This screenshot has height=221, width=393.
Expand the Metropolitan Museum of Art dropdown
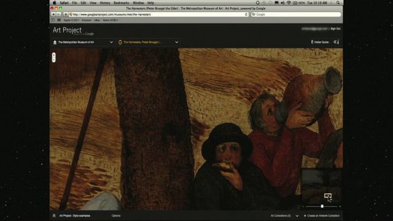coord(111,42)
